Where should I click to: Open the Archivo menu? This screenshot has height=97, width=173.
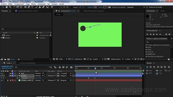[4, 4]
